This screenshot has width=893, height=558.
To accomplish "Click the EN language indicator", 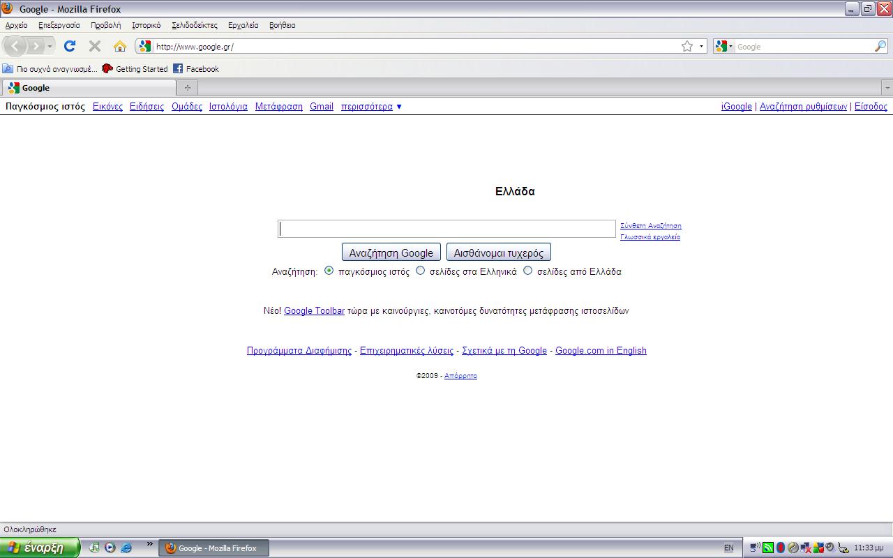I will click(x=729, y=548).
